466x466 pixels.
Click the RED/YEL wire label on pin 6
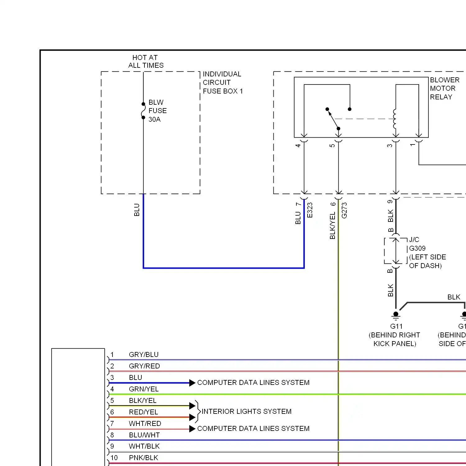(144, 412)
